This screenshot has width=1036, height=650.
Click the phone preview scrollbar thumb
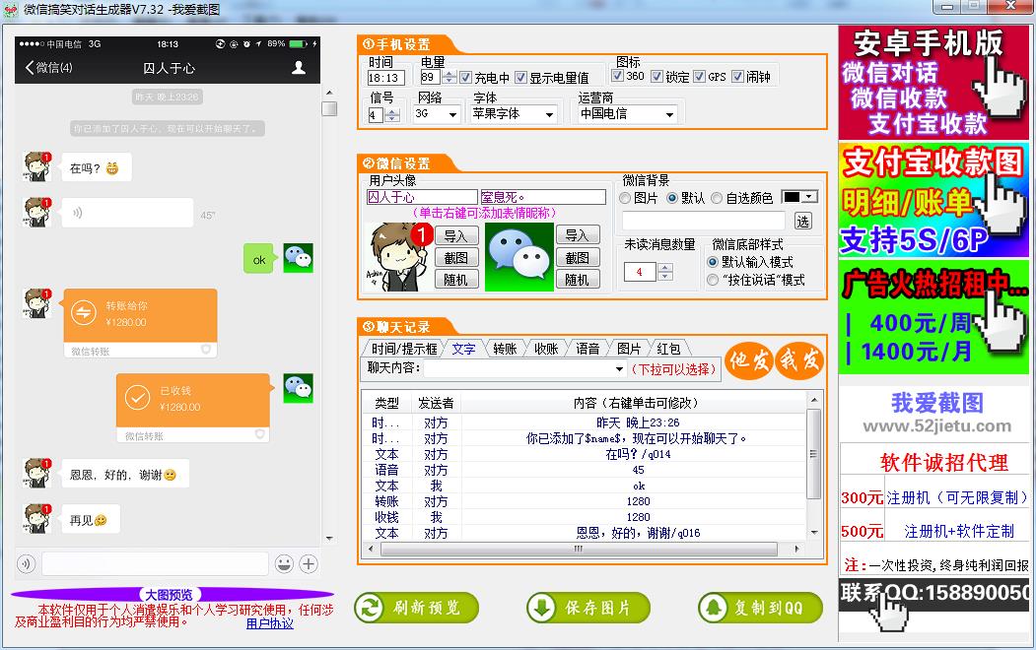(329, 108)
